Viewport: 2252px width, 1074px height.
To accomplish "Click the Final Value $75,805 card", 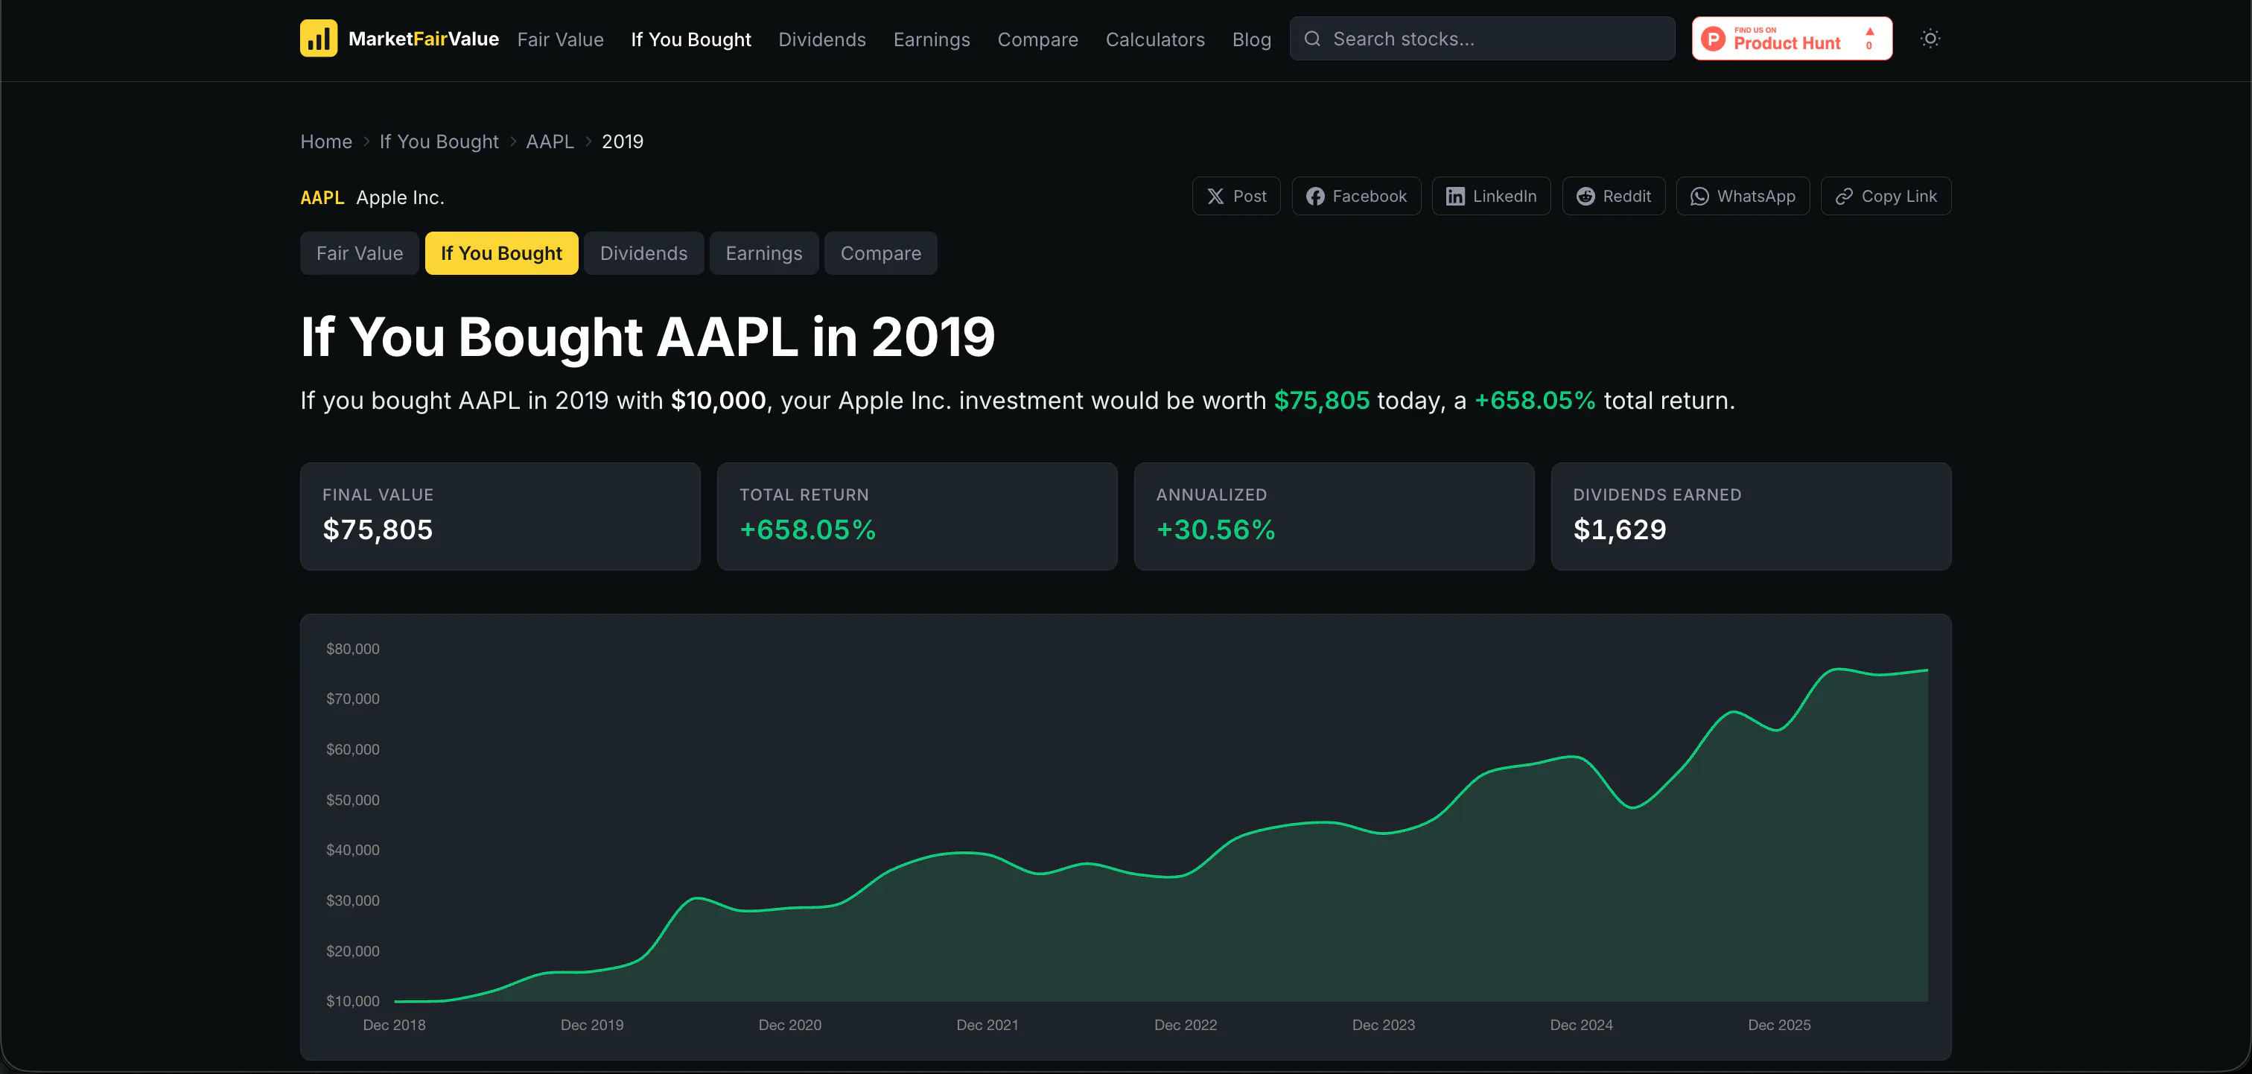I will 500,516.
